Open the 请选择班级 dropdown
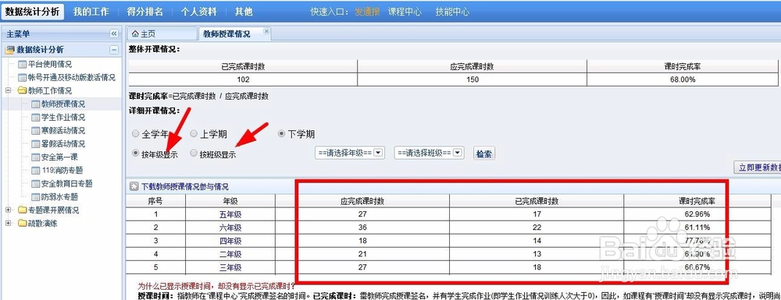The image size is (781, 300). tap(430, 153)
